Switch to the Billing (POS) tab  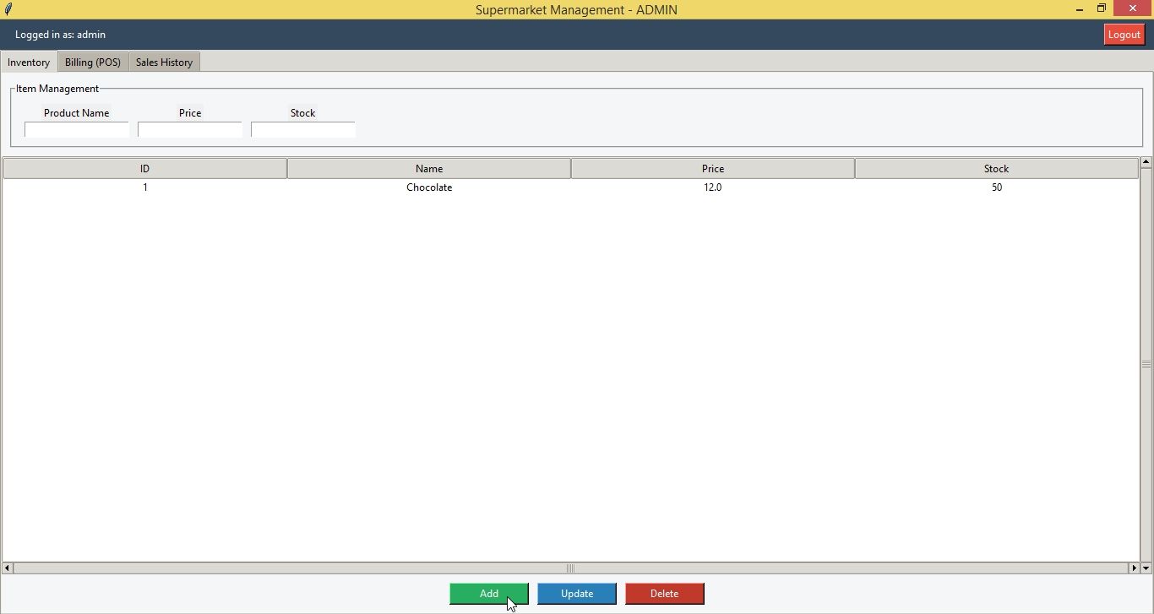93,62
